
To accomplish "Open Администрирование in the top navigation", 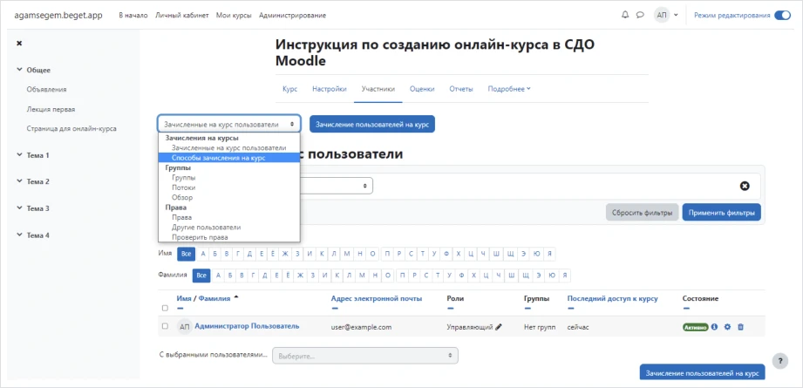I will (292, 16).
